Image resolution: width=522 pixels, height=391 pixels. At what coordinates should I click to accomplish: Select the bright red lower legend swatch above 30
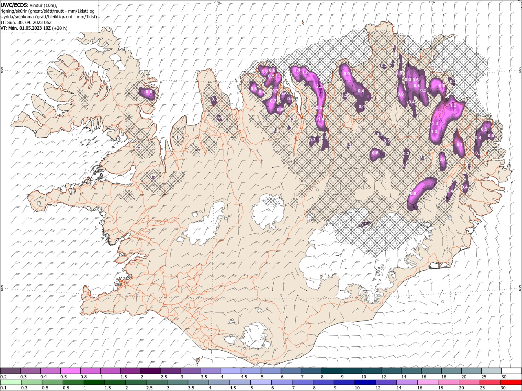(511, 382)
